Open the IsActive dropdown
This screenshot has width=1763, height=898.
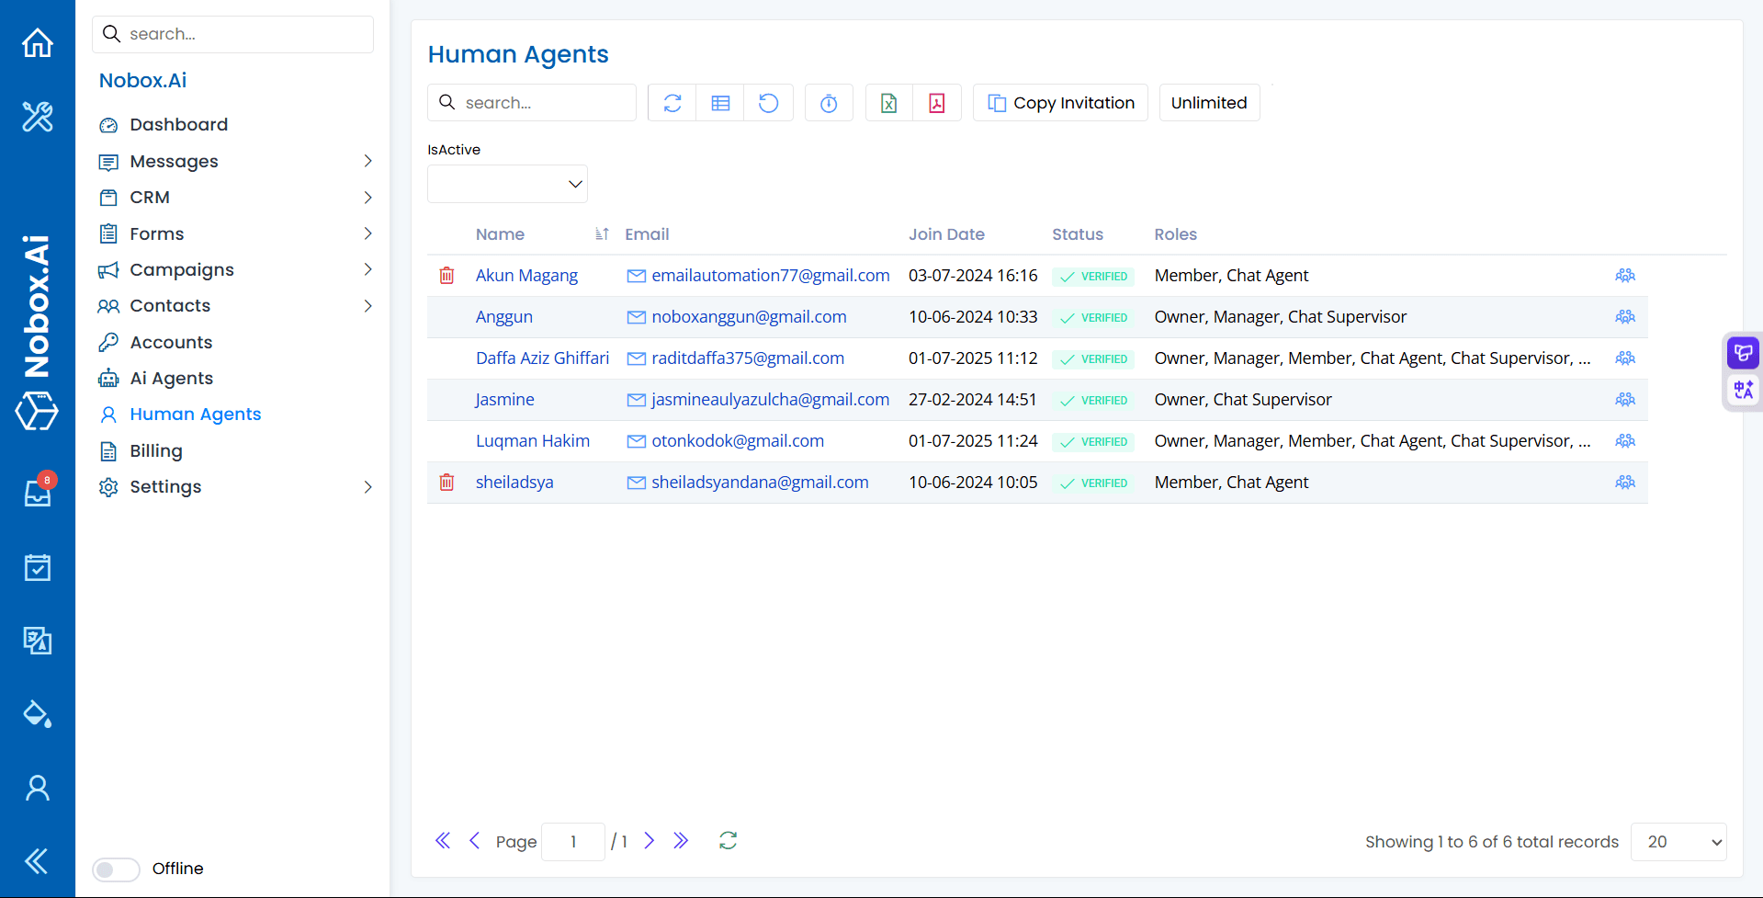tap(506, 184)
